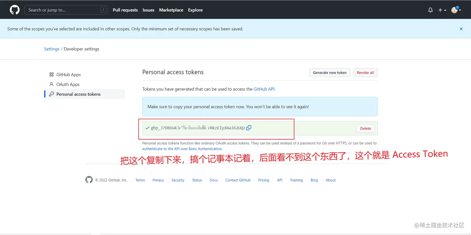Go to Pull requests
The height and width of the screenshot is (235, 471).
point(125,10)
